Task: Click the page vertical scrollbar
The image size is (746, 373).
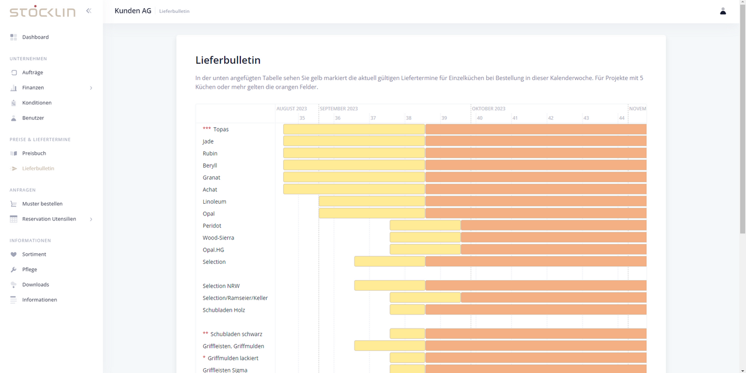Action: coord(742,119)
